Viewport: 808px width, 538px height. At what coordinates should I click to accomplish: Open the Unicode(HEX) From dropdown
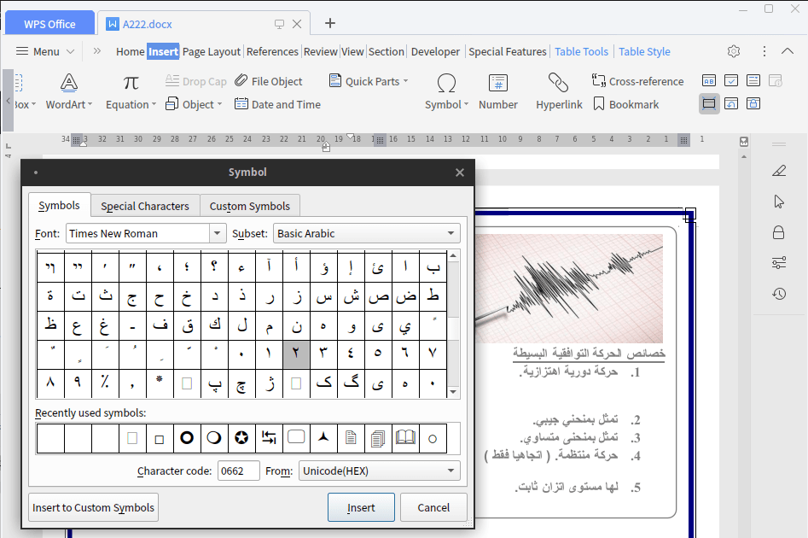379,470
